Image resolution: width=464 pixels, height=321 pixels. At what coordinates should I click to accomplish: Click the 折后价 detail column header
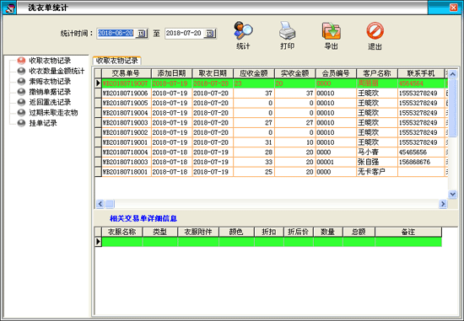tap(299, 232)
